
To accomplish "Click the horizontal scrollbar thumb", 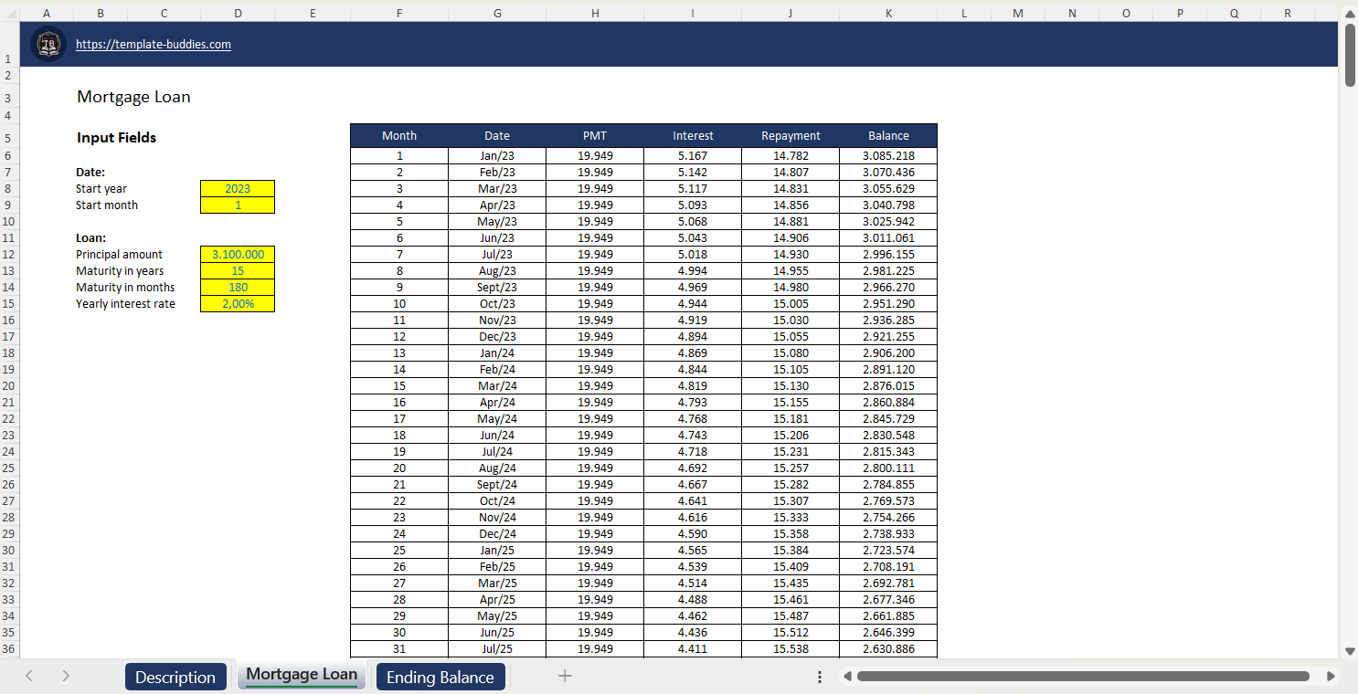I will 1083,677.
